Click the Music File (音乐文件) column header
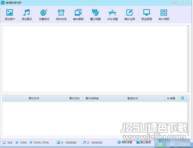193x148 pixels. pos(34,98)
